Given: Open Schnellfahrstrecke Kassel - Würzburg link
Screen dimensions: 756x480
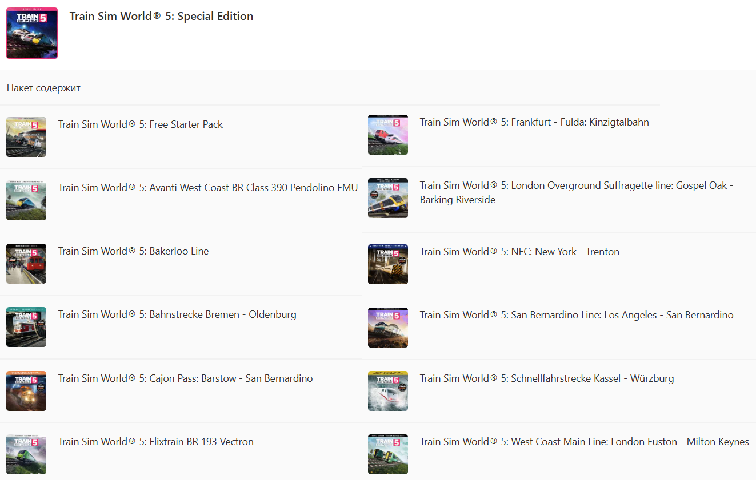Looking at the screenshot, I should (x=547, y=378).
